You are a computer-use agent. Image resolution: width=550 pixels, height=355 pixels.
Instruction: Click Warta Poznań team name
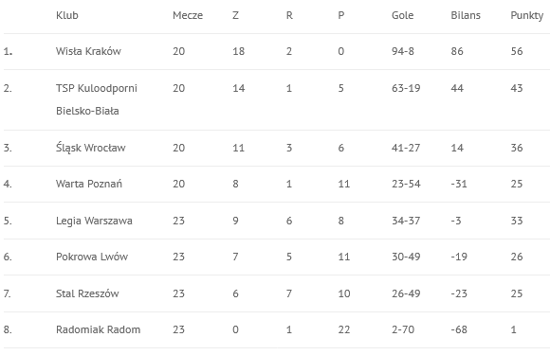pos(89,184)
